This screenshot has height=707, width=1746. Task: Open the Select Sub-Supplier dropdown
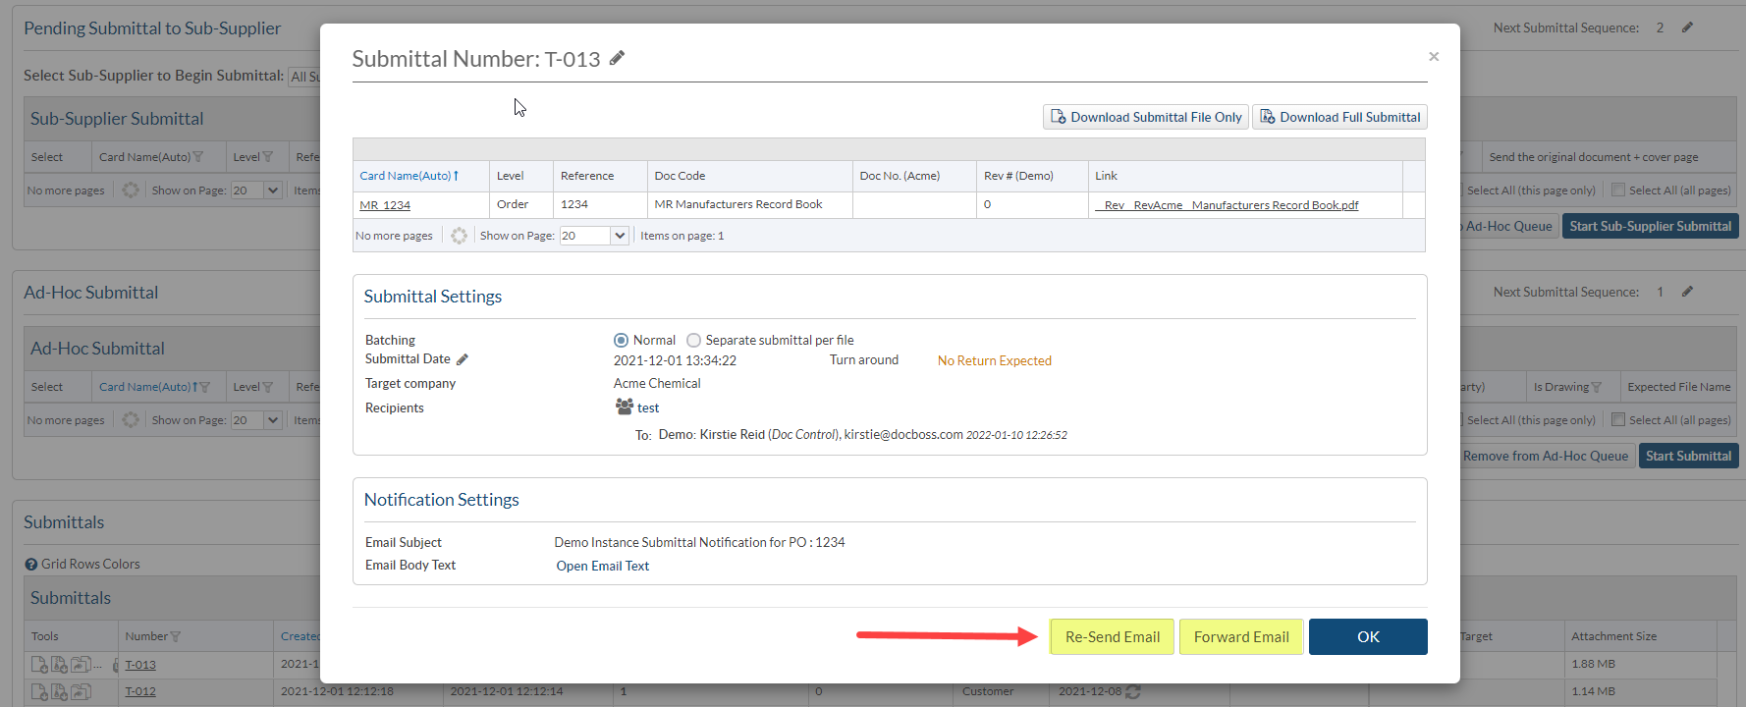304,77
